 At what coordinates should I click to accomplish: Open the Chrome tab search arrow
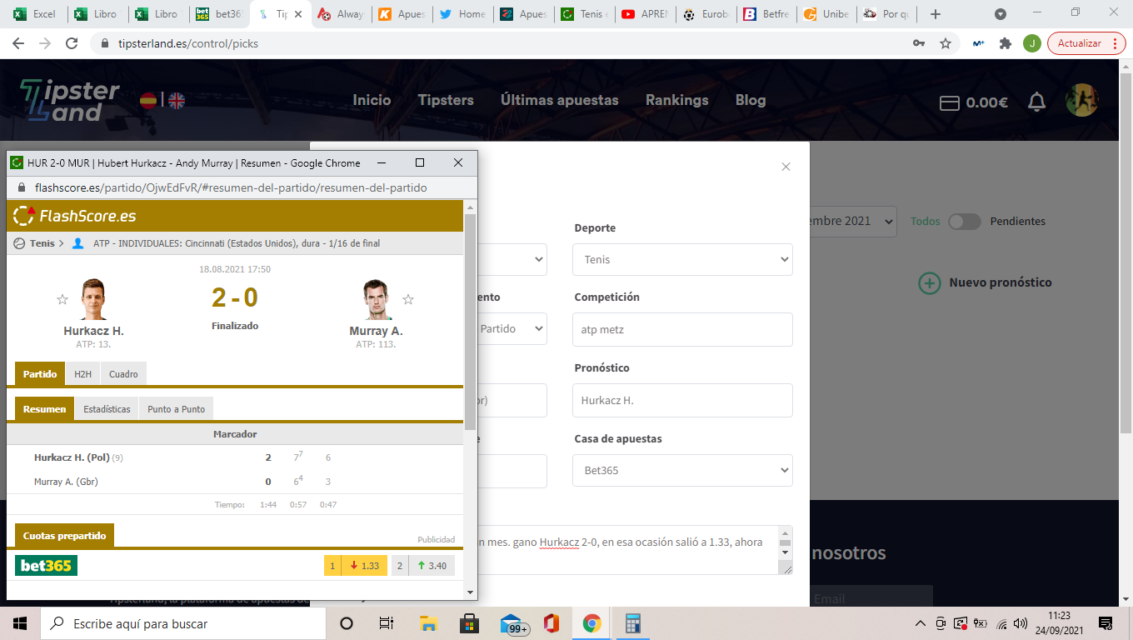click(x=1001, y=14)
